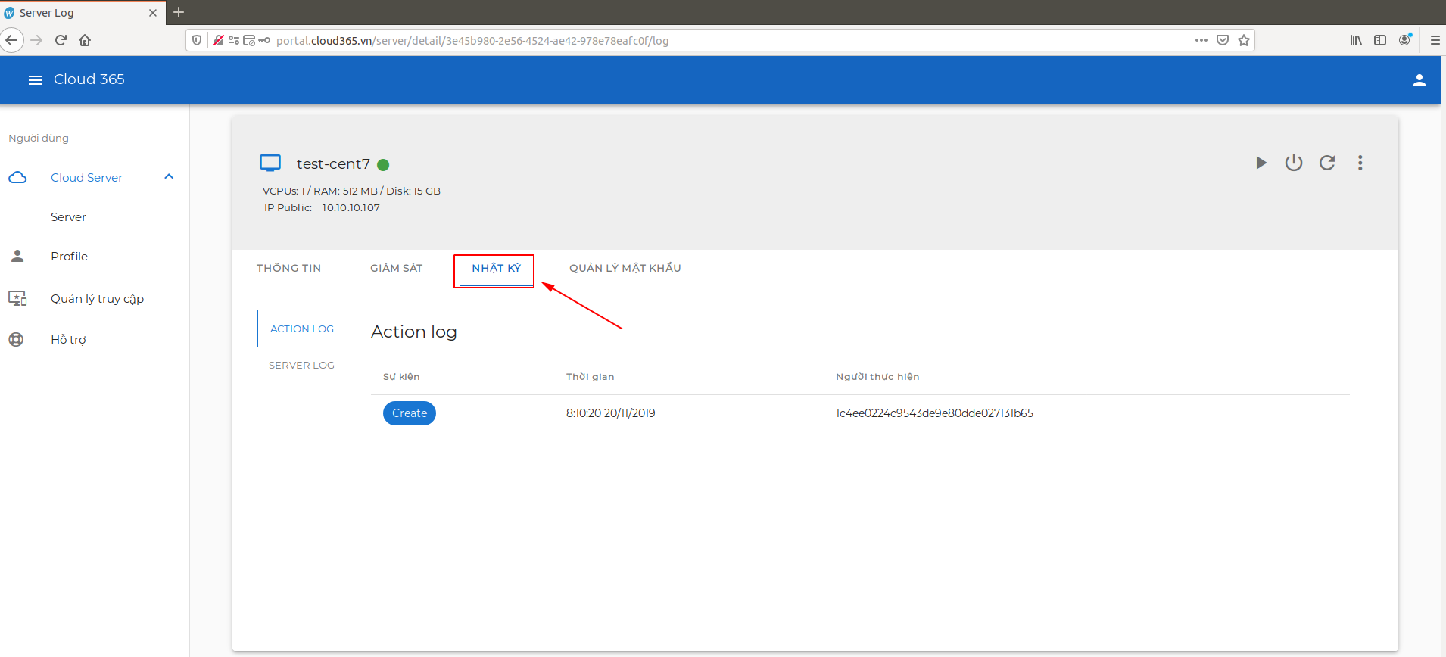Close the Server Log tab
This screenshot has height=657, width=1446.
coord(153,13)
